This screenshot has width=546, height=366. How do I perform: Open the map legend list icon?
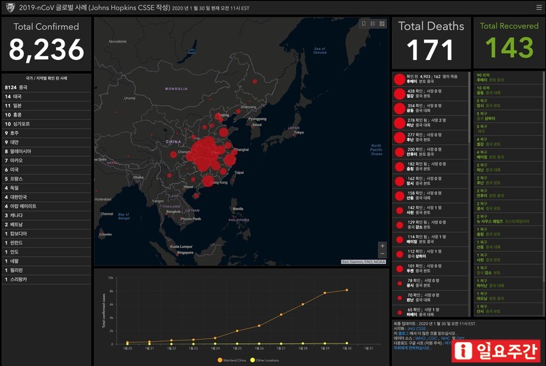373,23
